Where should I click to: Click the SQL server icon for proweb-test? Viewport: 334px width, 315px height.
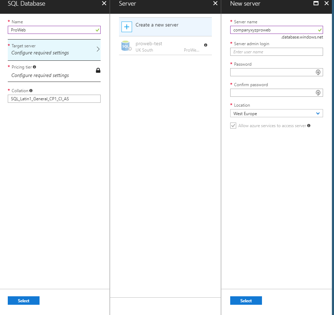(x=126, y=46)
